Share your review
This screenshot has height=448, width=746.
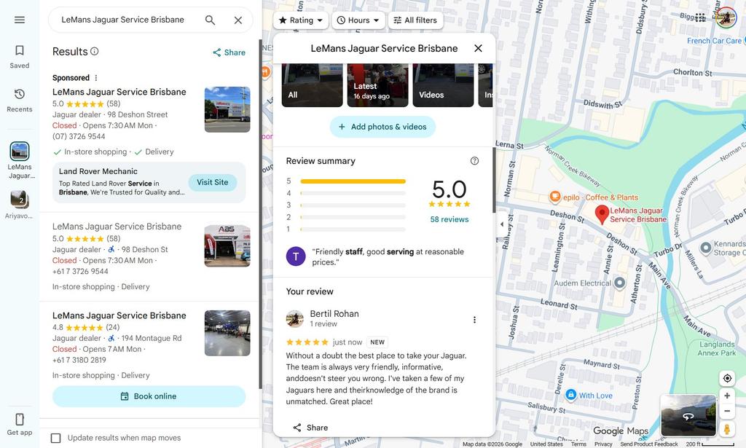point(310,428)
